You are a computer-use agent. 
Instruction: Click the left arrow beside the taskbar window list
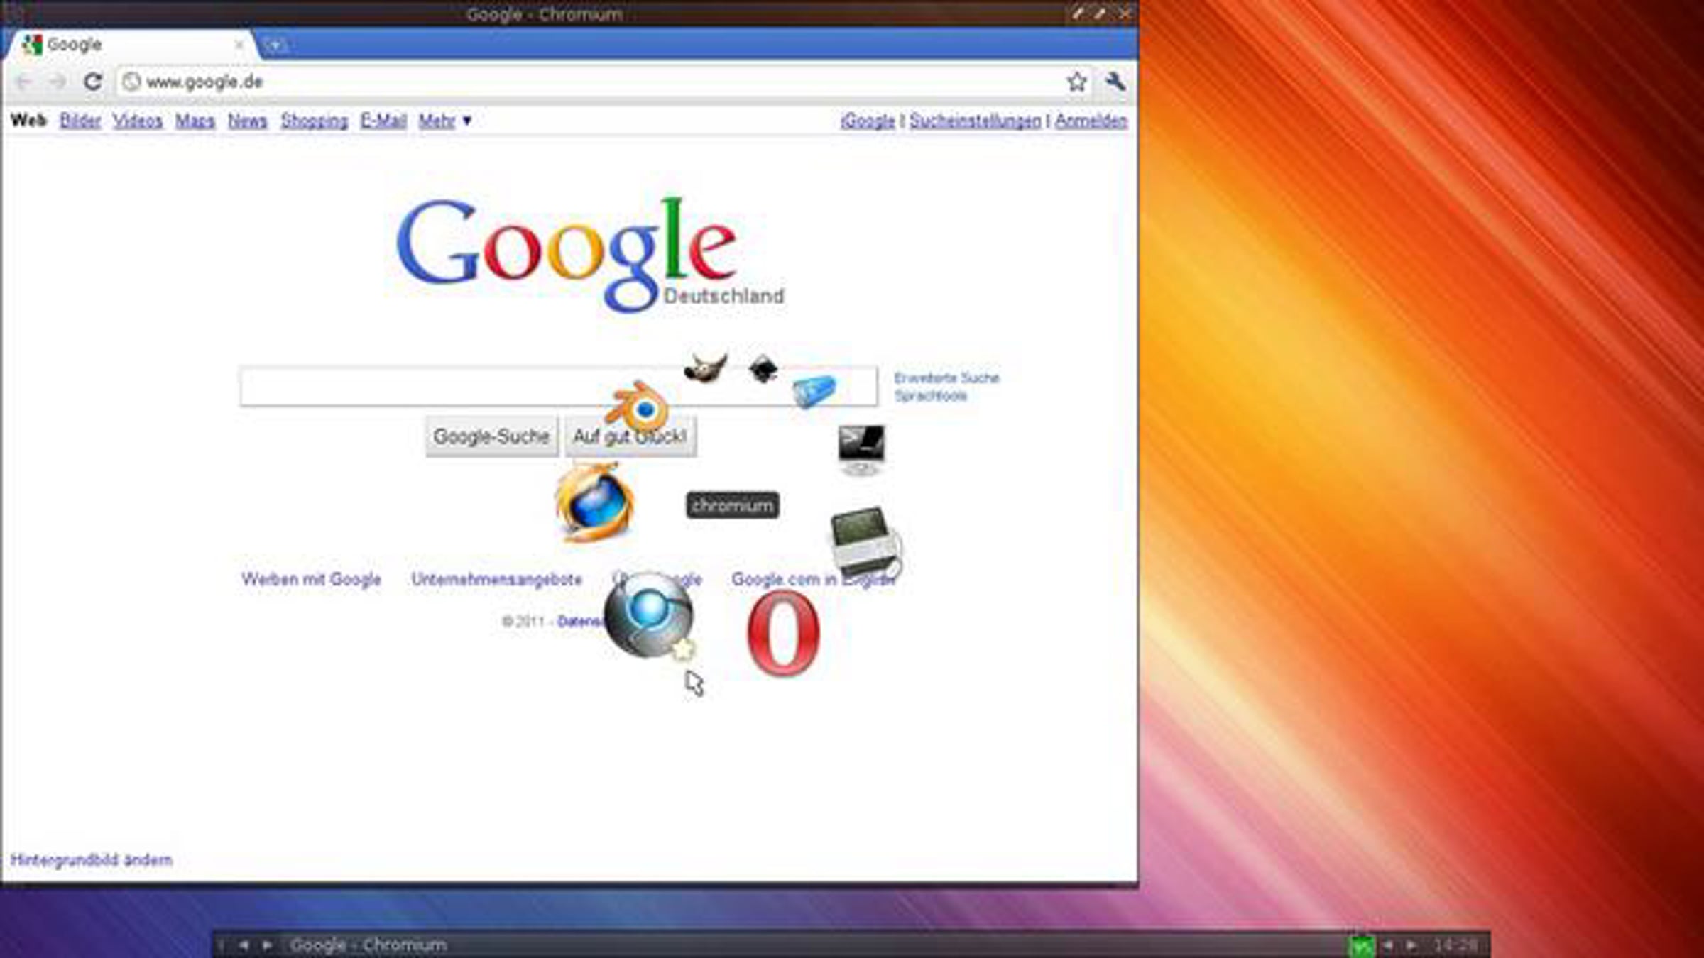244,945
